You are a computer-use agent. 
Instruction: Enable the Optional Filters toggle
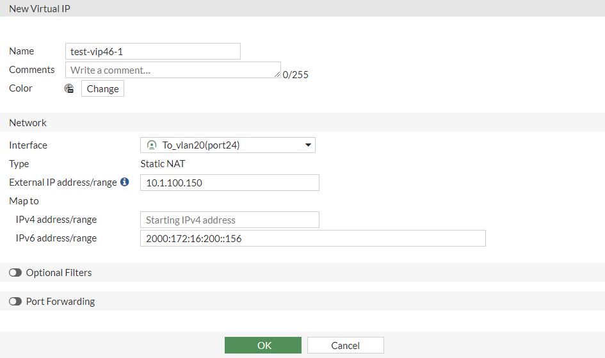(x=15, y=273)
